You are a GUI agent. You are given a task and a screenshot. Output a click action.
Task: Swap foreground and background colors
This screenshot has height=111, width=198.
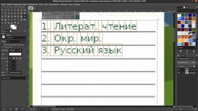pyautogui.click(x=16, y=25)
